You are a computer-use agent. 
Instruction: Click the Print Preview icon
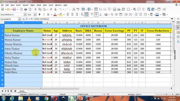point(30,9)
